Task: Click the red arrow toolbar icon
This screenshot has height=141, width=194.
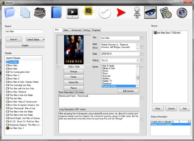Action: [x=121, y=12]
